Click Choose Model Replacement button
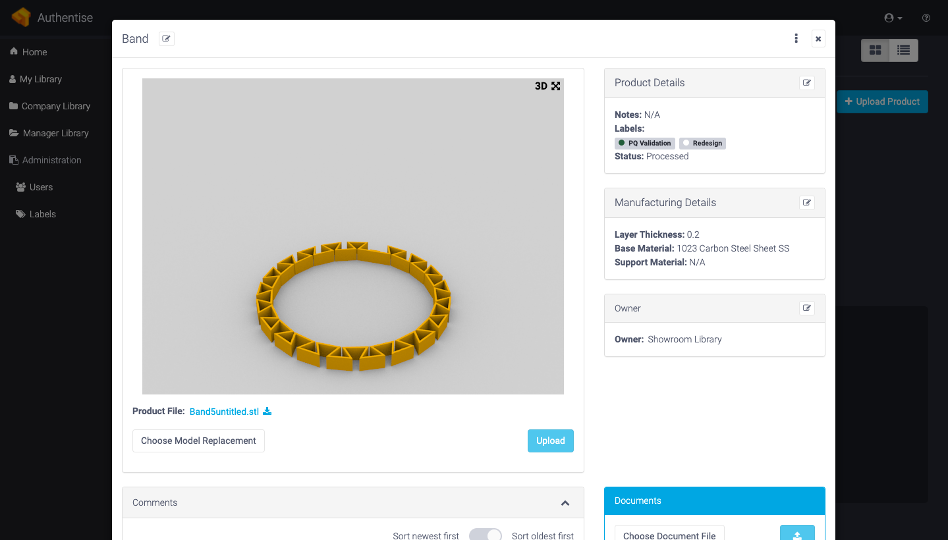Viewport: 948px width, 540px height. coord(198,441)
